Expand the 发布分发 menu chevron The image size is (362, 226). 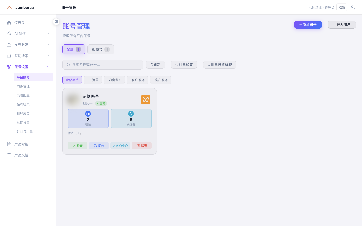click(x=48, y=45)
